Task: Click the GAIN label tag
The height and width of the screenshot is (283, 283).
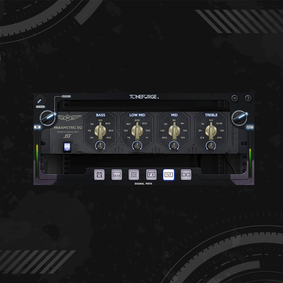Action: click(66, 97)
